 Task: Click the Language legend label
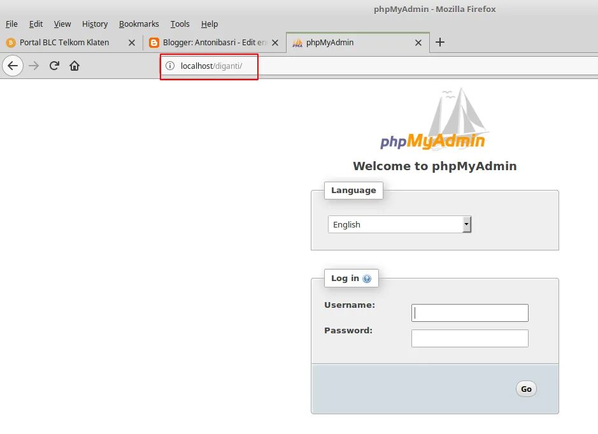point(353,190)
